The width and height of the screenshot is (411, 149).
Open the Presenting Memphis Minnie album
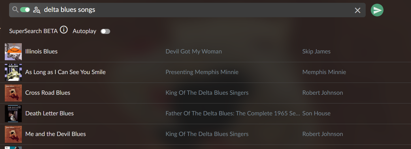point(202,72)
